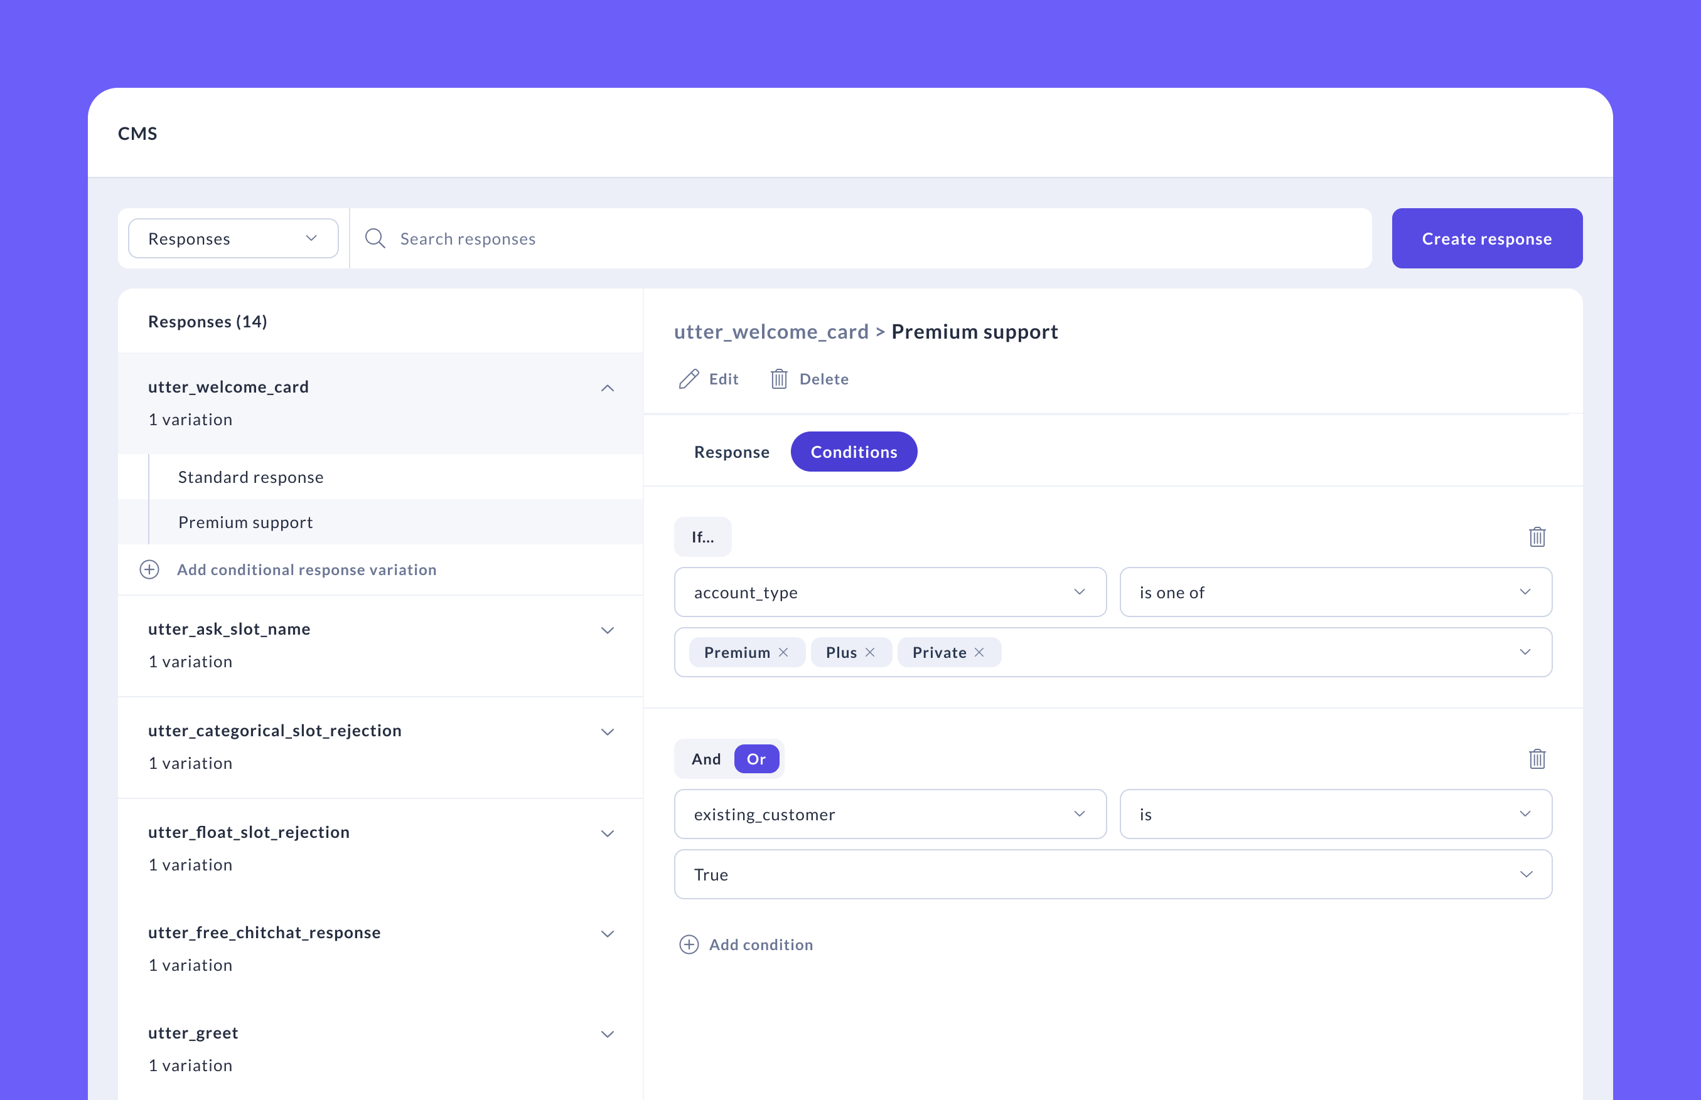Screen dimensions: 1701x1100
Task: Click Add conditional response variation link
Action: click(x=306, y=569)
